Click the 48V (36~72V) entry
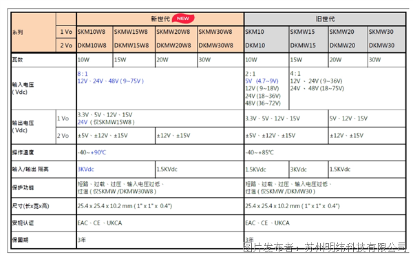Image resolution: width=413 pixels, height=257 pixels. pos(263,103)
